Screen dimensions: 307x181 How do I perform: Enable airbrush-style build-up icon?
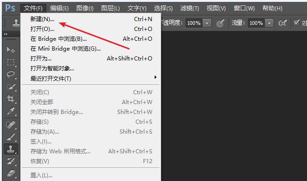point(283,23)
